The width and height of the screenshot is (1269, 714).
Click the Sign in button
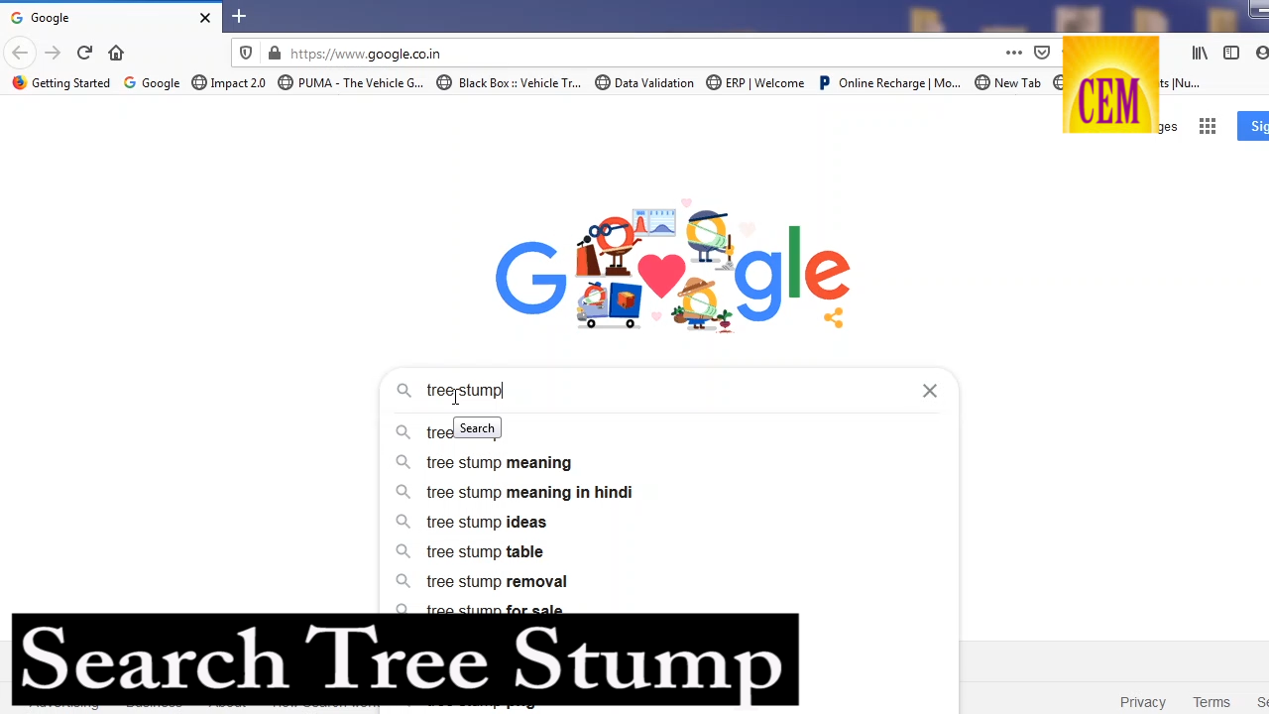click(x=1253, y=126)
